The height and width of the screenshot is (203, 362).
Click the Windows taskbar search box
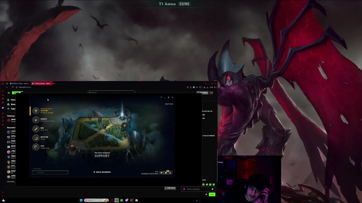[x=96, y=200]
